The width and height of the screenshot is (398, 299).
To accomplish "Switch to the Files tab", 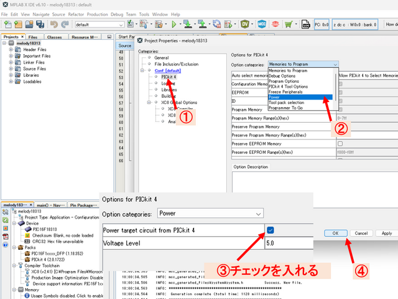I will coord(32,37).
